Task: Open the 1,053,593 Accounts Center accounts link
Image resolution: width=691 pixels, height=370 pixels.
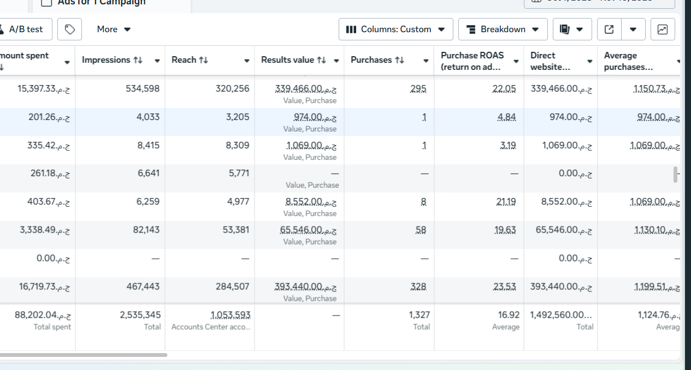Action: pos(229,315)
